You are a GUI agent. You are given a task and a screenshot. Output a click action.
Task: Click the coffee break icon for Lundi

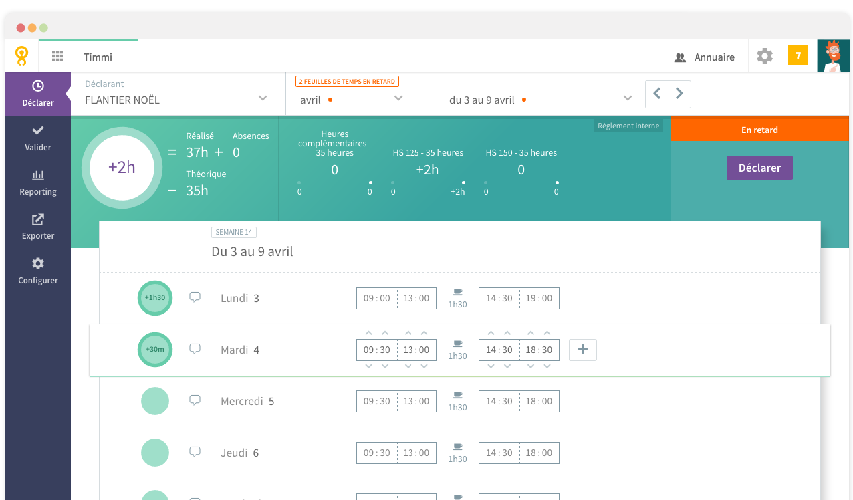click(x=458, y=293)
